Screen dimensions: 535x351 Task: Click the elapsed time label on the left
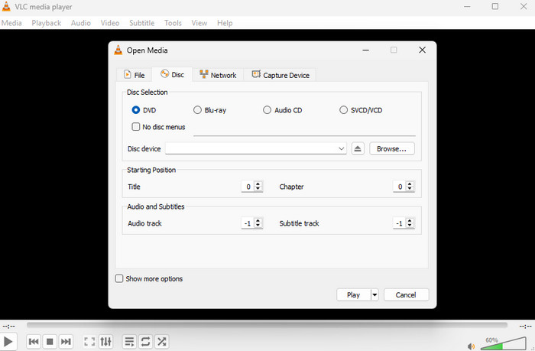(8, 327)
